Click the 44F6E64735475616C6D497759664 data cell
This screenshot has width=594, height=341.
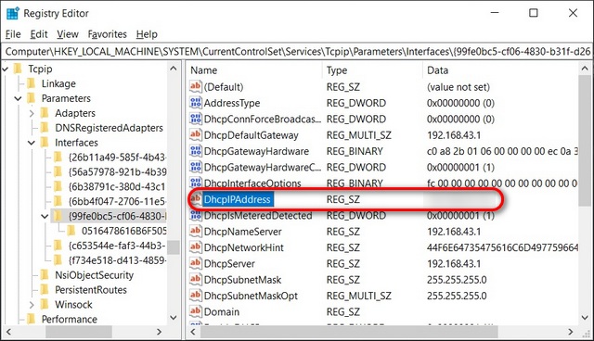[x=502, y=247]
